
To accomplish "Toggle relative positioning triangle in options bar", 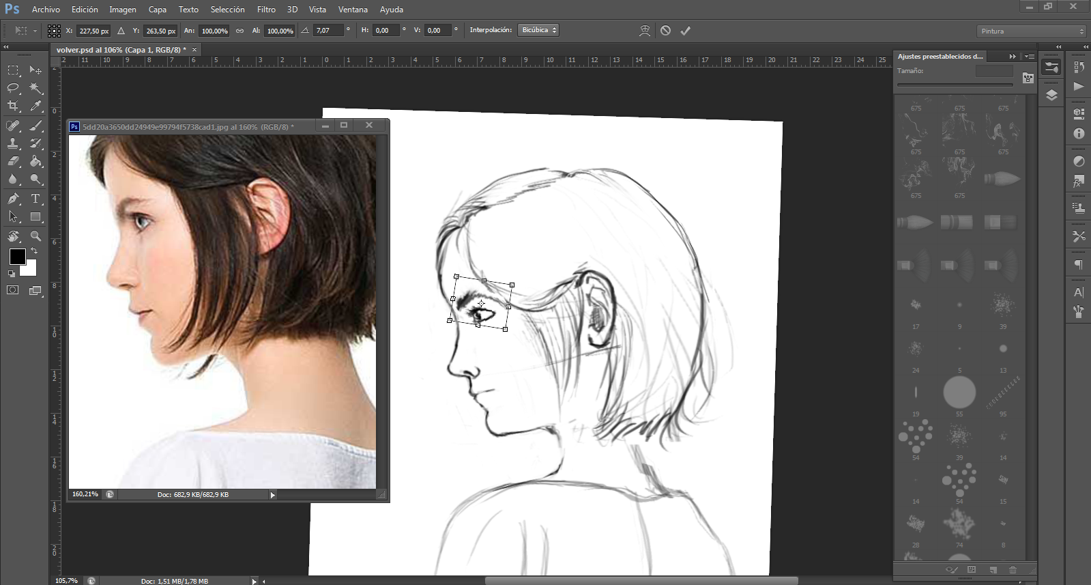I will click(121, 31).
